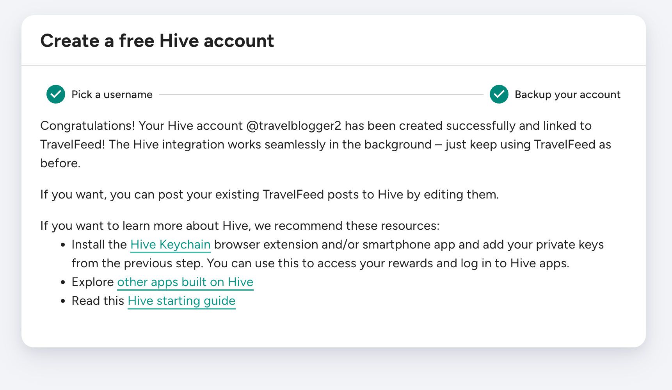This screenshot has width=672, height=390.
Task: Click the bullet before Install the Hive Keychain
Action: [x=62, y=245]
